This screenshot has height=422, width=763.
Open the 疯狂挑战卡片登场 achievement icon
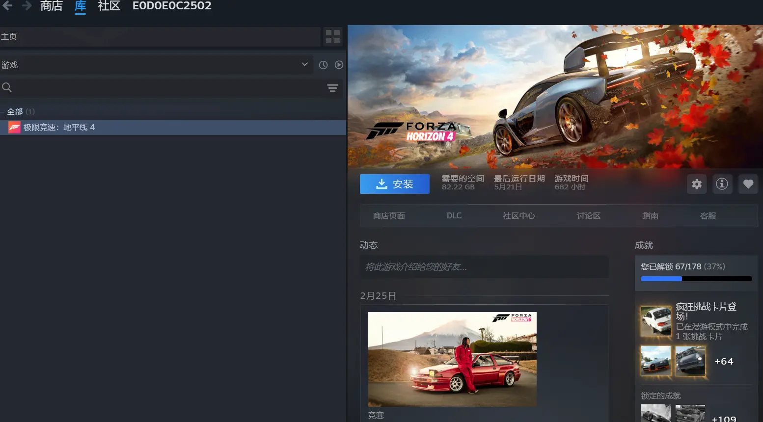pos(656,321)
